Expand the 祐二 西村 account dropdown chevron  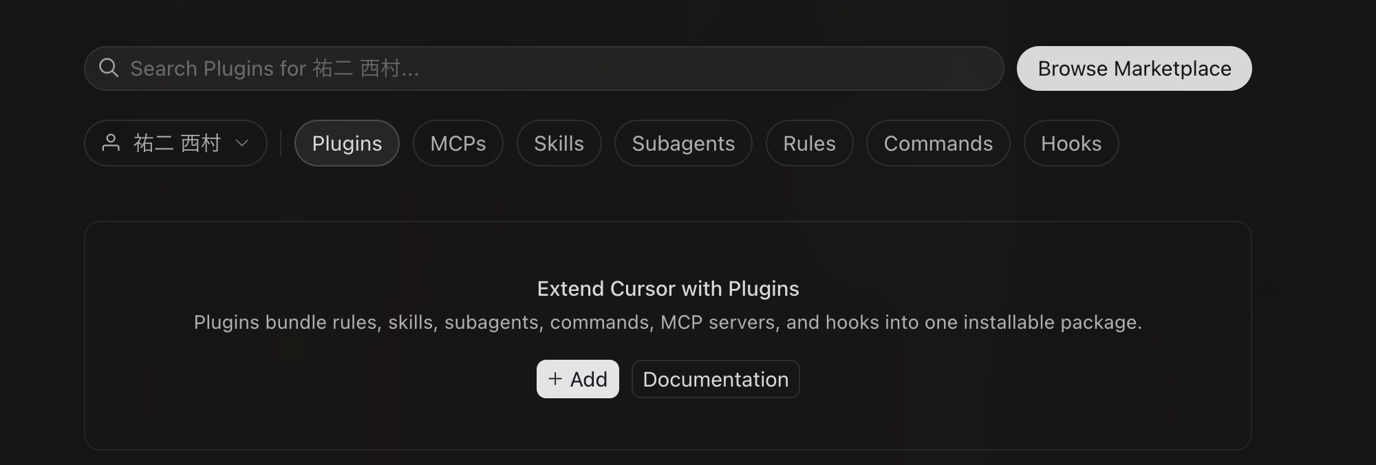coord(241,143)
